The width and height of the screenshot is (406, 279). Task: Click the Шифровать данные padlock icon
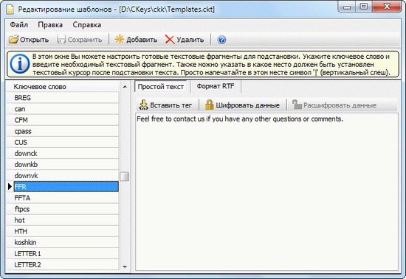(209, 105)
